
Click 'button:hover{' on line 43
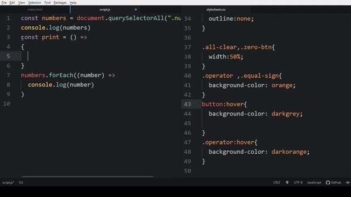(224, 105)
